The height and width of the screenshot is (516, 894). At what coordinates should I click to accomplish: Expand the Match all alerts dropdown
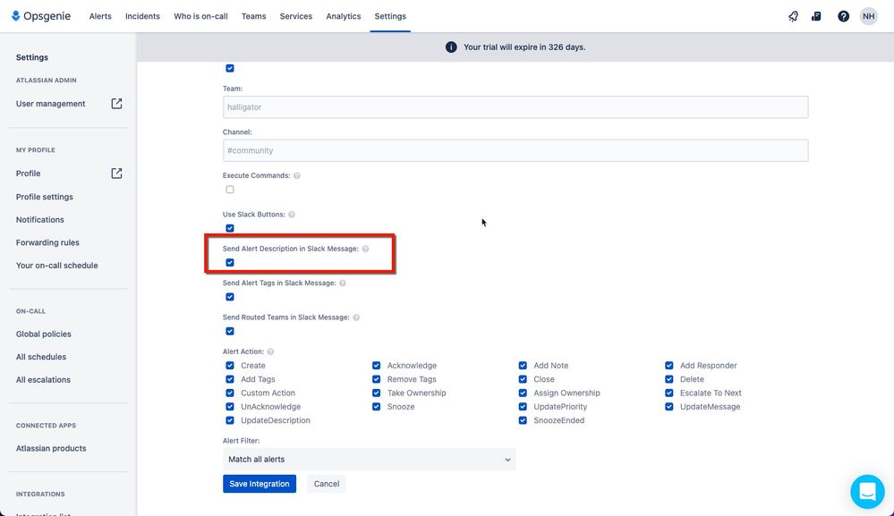click(x=369, y=459)
